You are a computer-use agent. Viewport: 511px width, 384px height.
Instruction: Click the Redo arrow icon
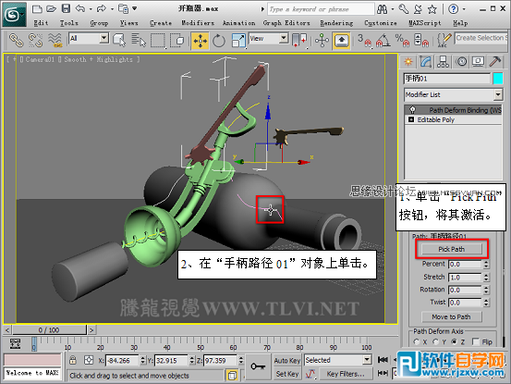pyautogui.click(x=102, y=9)
